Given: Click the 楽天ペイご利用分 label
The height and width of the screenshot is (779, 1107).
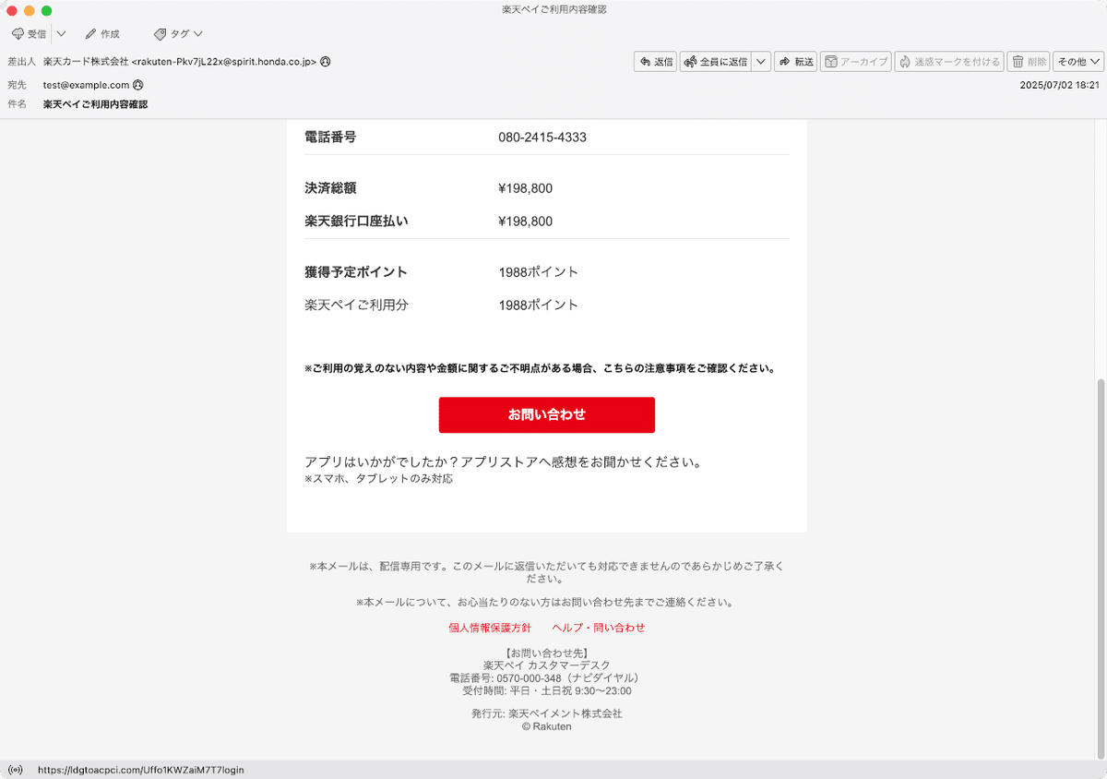Looking at the screenshot, I should 356,305.
